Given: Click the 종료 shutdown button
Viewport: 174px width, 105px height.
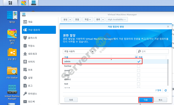Looking at the screenshot, I should click(x=98, y=19).
